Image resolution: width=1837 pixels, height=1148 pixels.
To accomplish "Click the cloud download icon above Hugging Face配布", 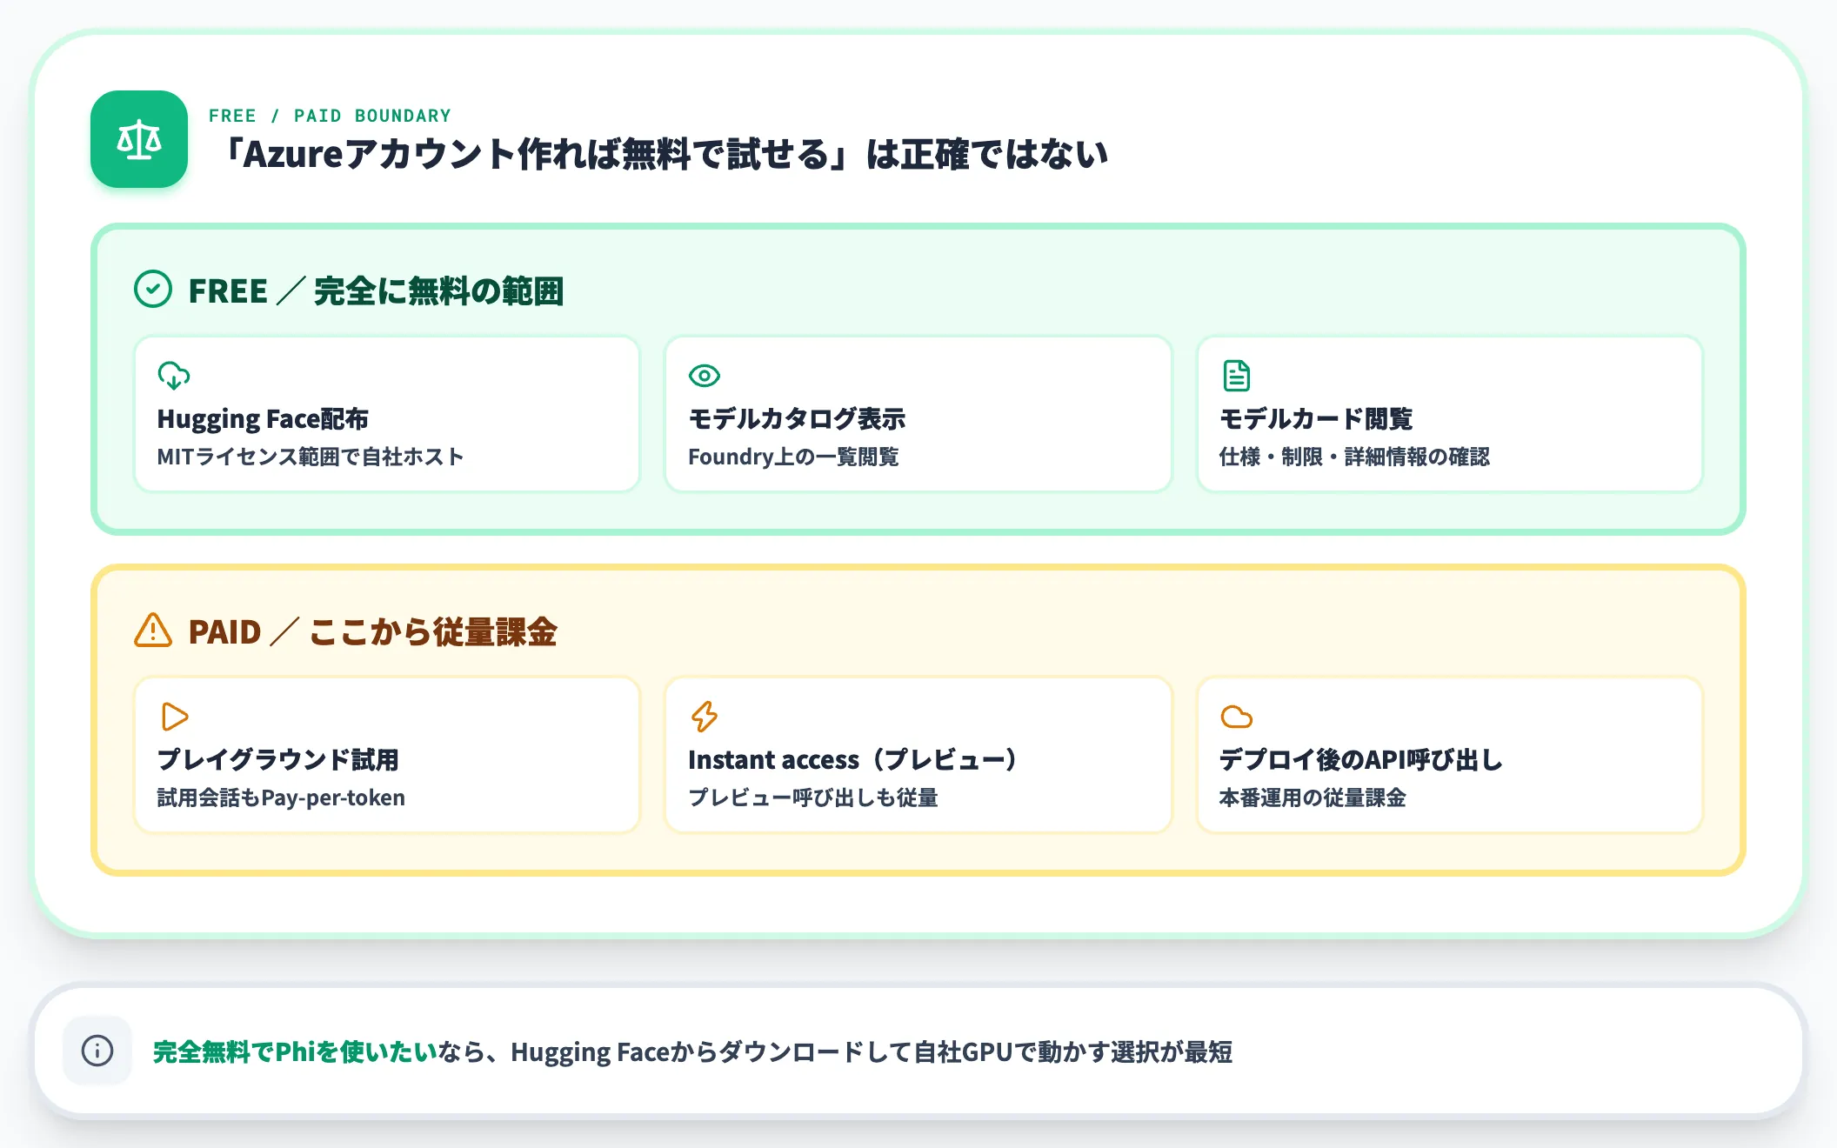I will click(x=174, y=376).
